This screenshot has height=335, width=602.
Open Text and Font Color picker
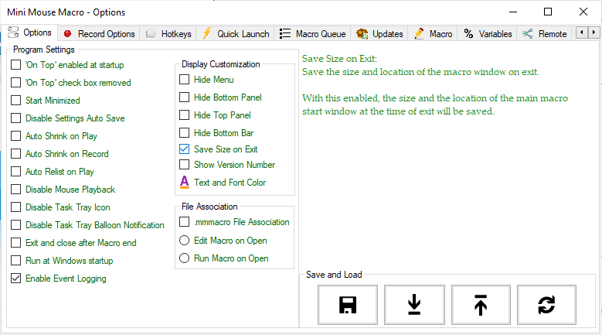(223, 182)
